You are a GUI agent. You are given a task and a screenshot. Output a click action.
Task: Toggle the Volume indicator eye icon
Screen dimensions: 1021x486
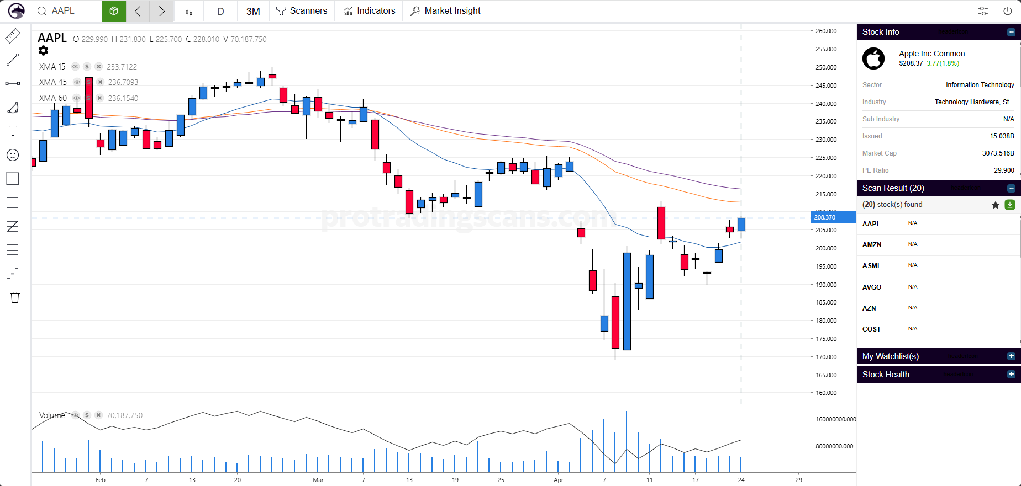[x=75, y=415]
